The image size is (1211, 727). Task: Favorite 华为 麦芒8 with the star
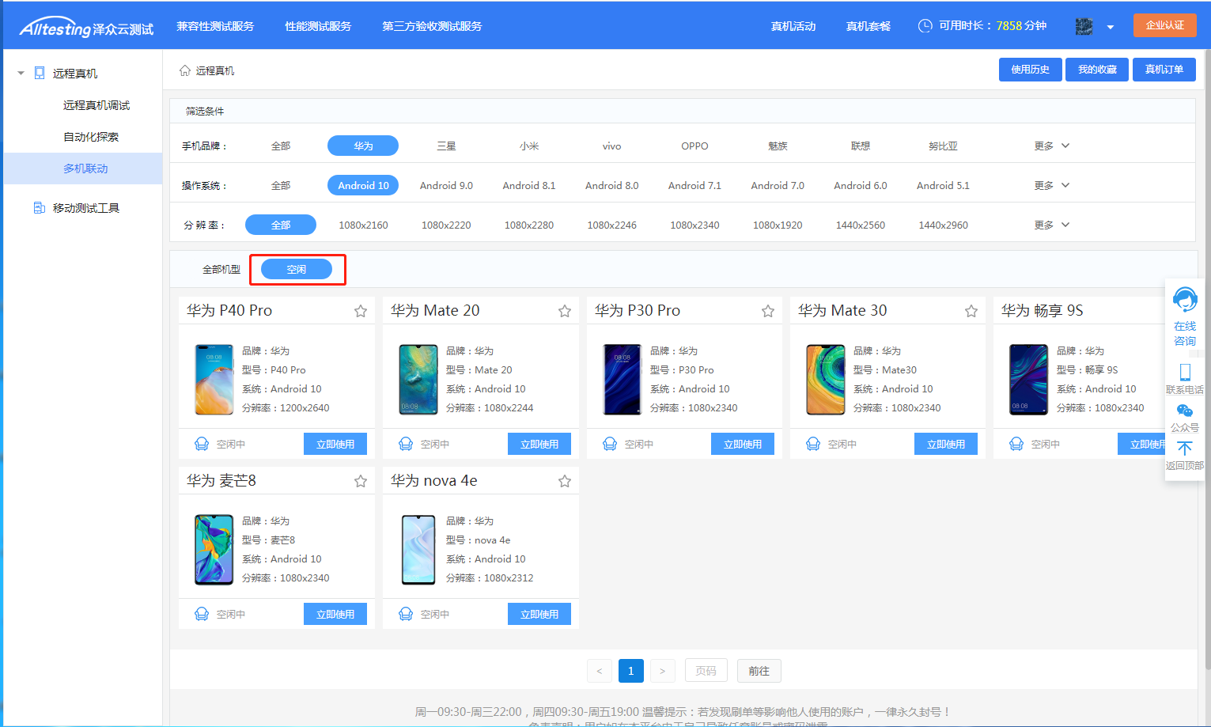coord(361,481)
